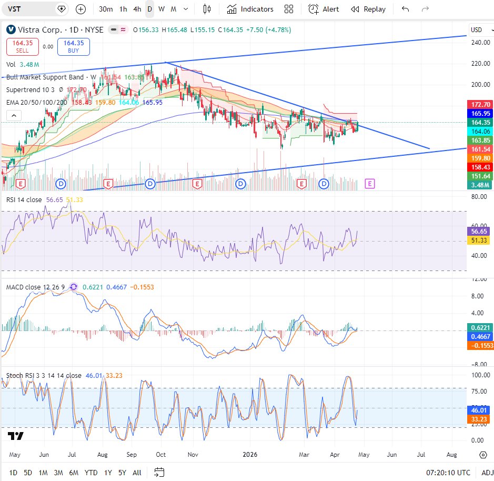Click the MACD purple refresh icon

[x=74, y=287]
